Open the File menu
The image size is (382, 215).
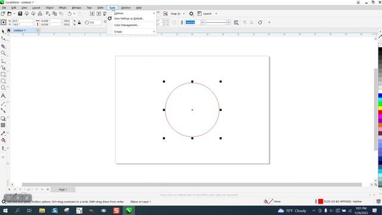[4, 8]
